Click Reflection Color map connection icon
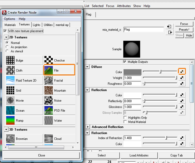Screen dimensions: 195x163 pos(182,95)
